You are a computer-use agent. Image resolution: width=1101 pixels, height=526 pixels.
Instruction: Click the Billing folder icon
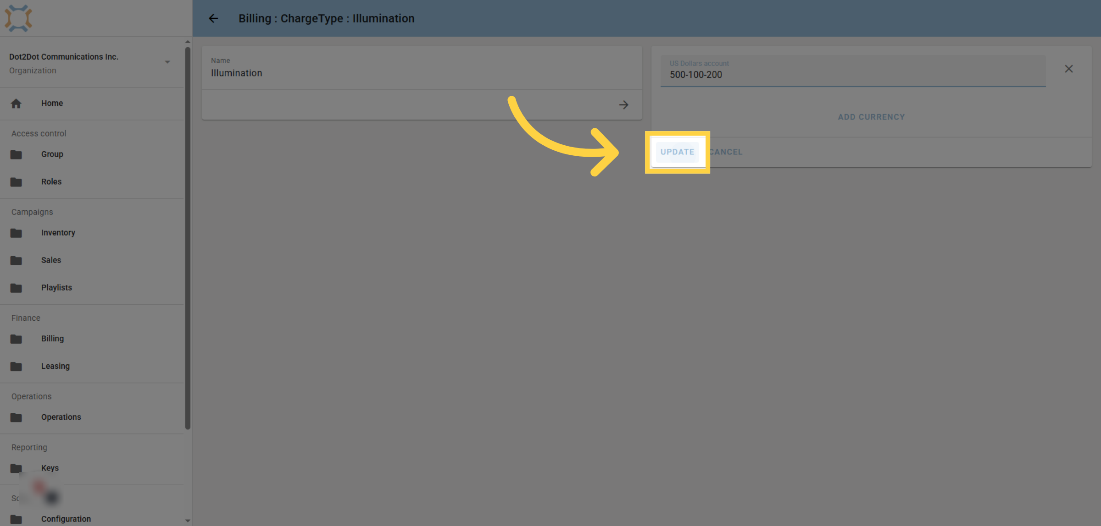(x=16, y=339)
